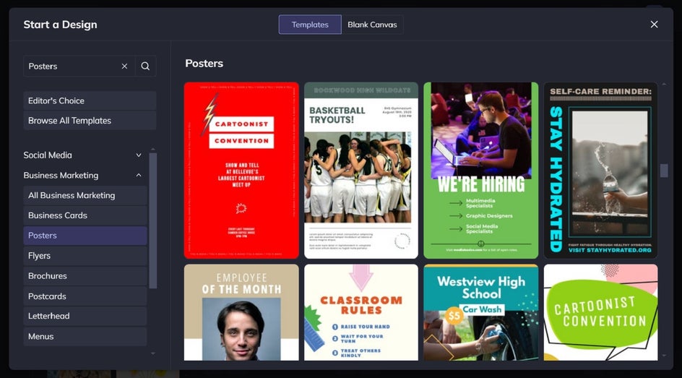Choose the red Cartoonist Convention poster

click(241, 170)
